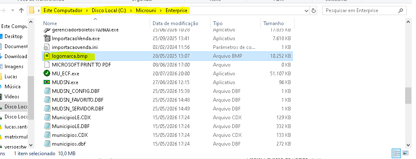Select MUDSN_SERVIDOR.DBF file icon

[x=47, y=108]
